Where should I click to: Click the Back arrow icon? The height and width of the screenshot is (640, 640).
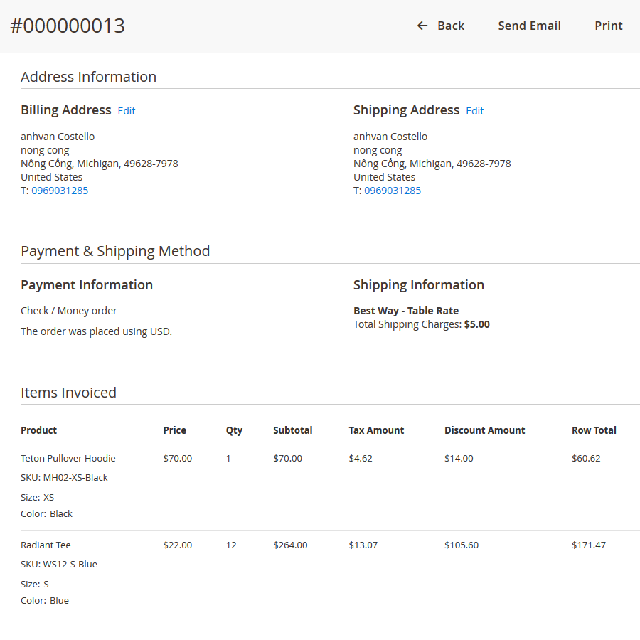point(422,26)
